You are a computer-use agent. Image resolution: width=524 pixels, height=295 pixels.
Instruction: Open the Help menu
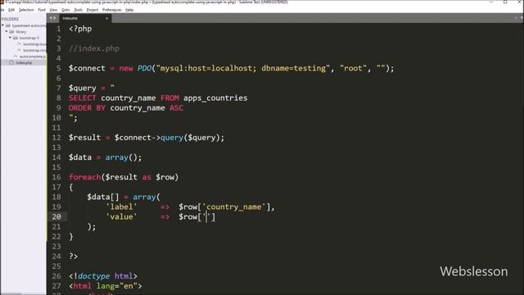129,10
